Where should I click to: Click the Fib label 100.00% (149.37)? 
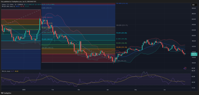coord(47,48)
